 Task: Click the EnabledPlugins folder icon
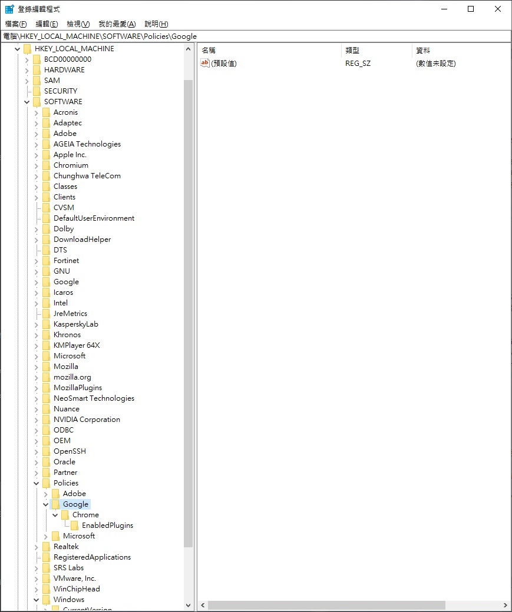point(74,525)
